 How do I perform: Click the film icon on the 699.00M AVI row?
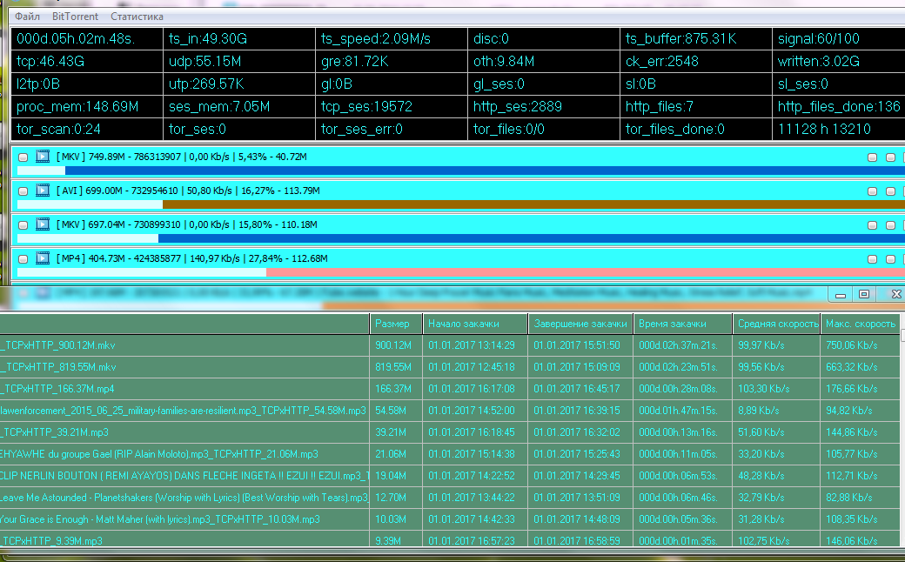[43, 191]
